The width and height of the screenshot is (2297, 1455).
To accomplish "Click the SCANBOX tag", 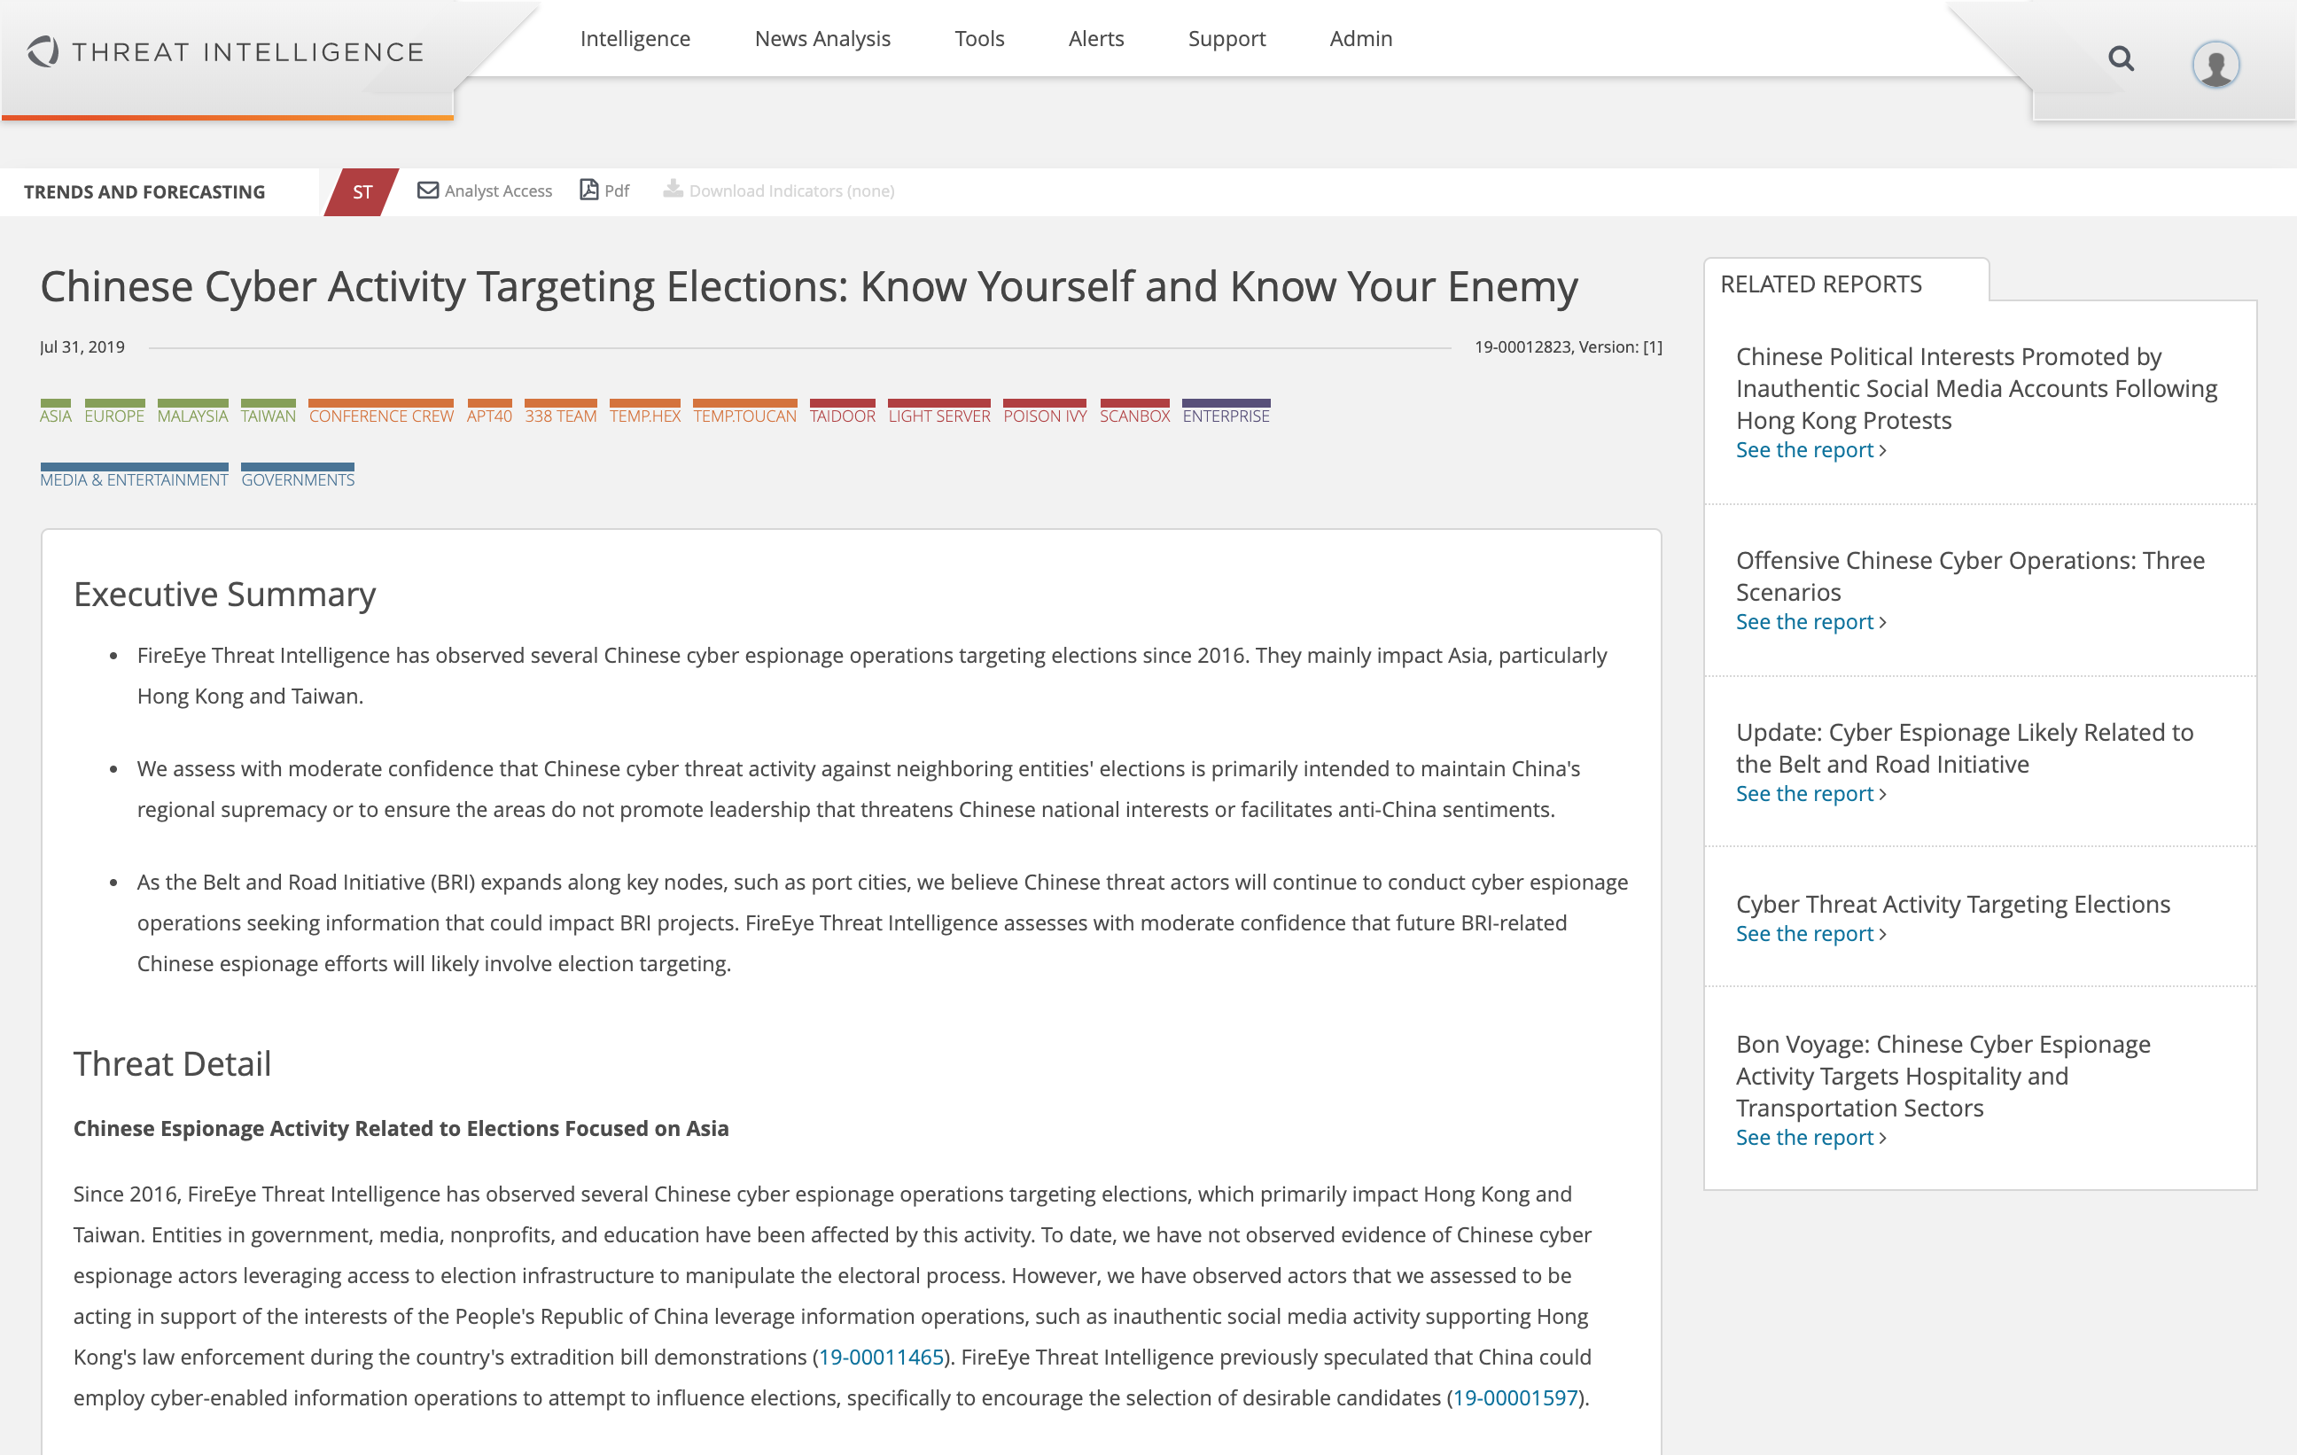I will click(x=1135, y=412).
